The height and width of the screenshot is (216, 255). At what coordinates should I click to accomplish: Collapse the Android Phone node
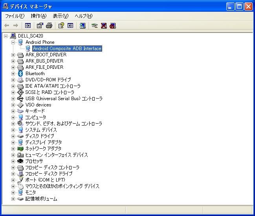(13, 42)
